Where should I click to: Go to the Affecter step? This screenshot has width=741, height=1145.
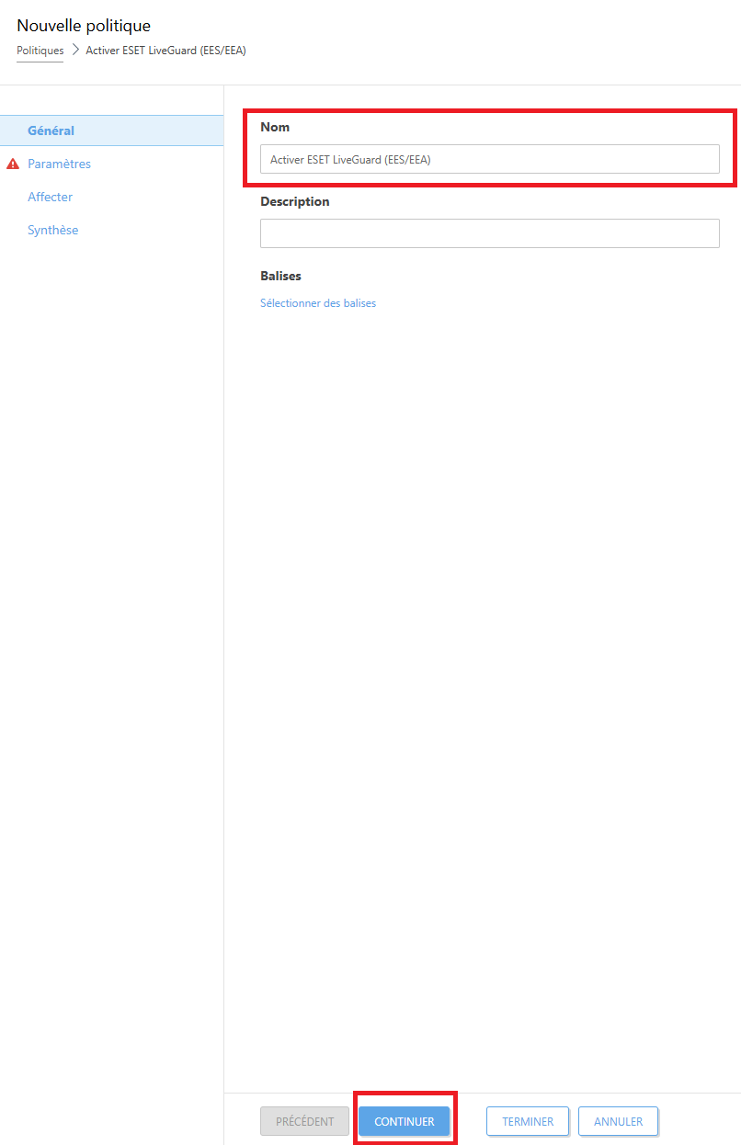pyautogui.click(x=50, y=197)
